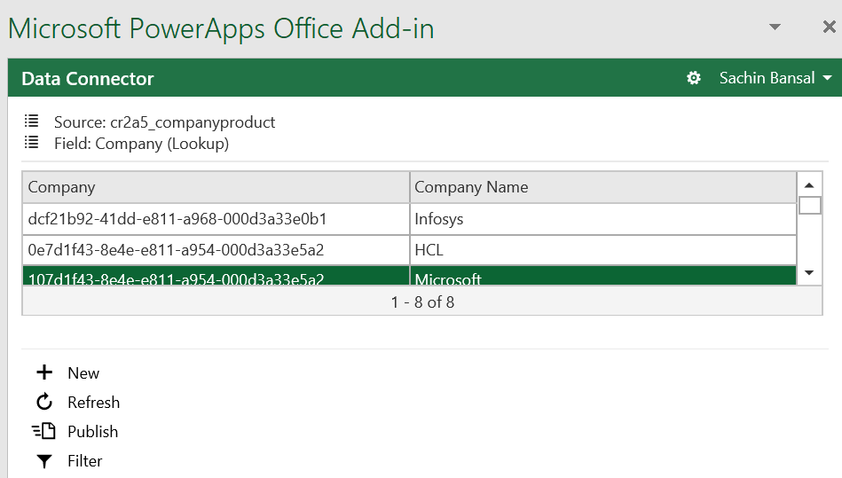Image resolution: width=842 pixels, height=478 pixels.
Task: Open the task pane options dropdown arrow
Action: (x=775, y=27)
